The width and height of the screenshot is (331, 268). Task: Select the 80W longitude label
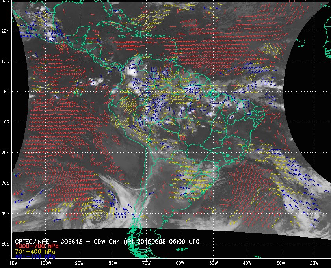point(113,263)
